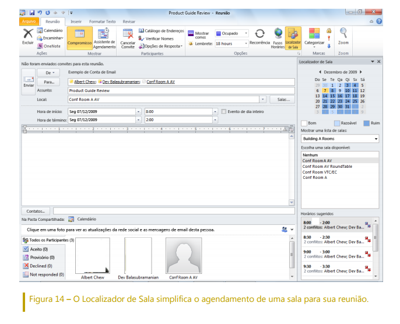
Task: Click the Salas... button
Action: point(282,100)
